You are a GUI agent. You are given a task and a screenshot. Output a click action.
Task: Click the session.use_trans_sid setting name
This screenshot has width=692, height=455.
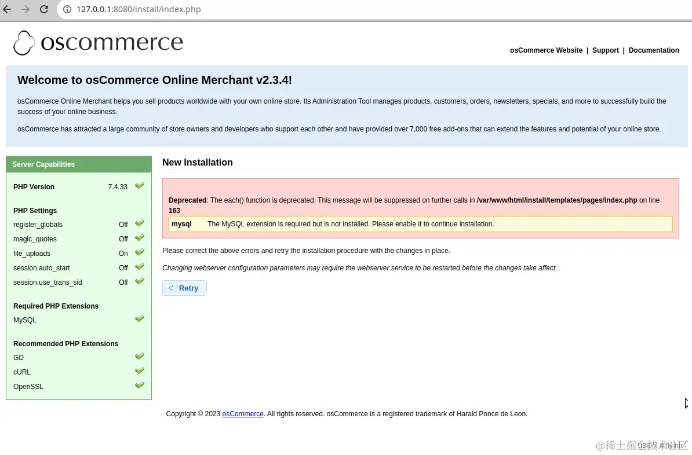tap(48, 282)
